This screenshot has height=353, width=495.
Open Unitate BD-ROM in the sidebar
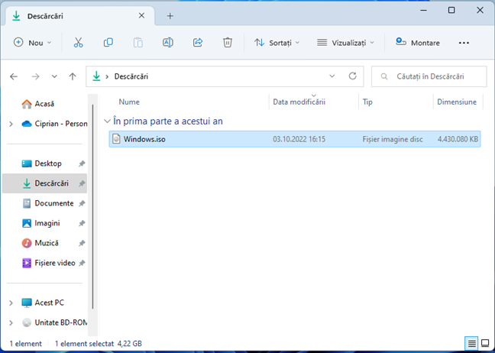tap(54, 322)
